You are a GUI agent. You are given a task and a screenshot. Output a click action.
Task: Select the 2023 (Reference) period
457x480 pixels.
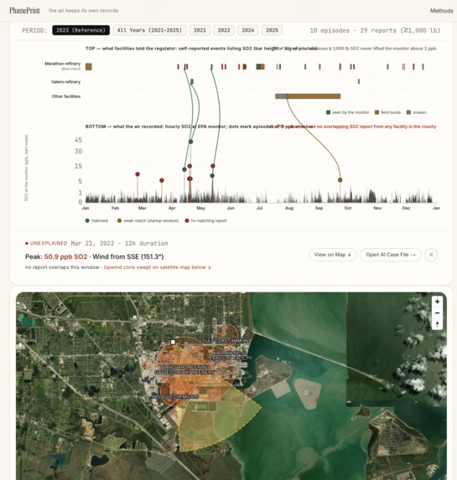point(80,30)
